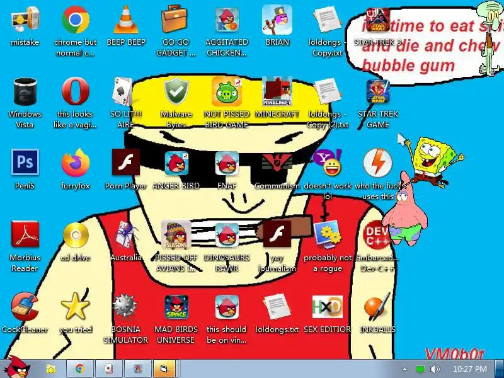Click the Chrome taskbar button
Screen dimensions: 504x378
80,369
